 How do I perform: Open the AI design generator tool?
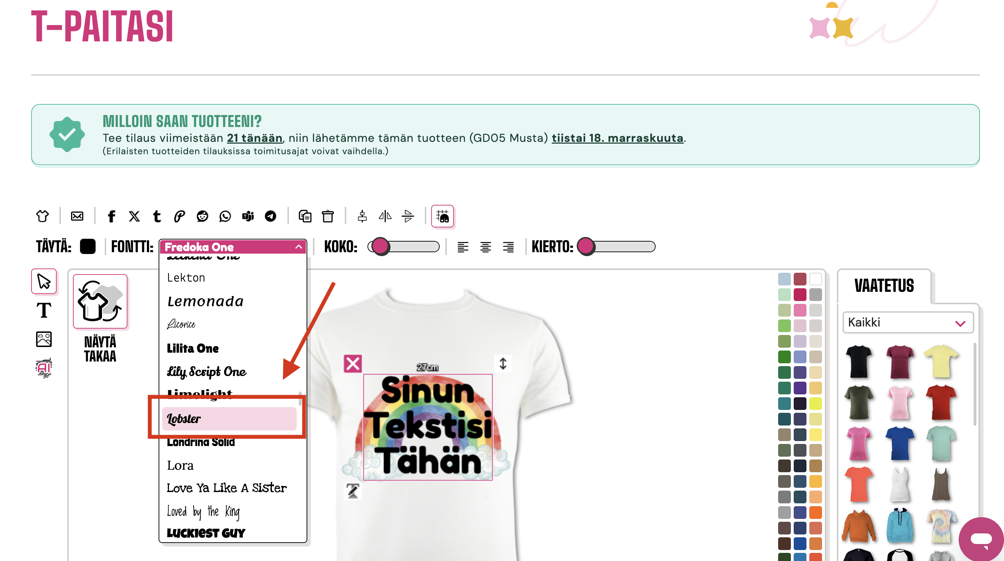pyautogui.click(x=44, y=368)
